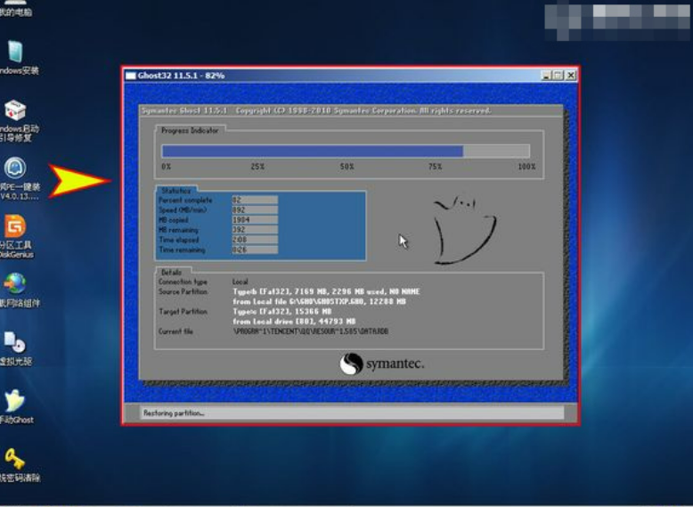Click the Symantec logo in Ghost
693x507 pixels.
pyautogui.click(x=381, y=364)
